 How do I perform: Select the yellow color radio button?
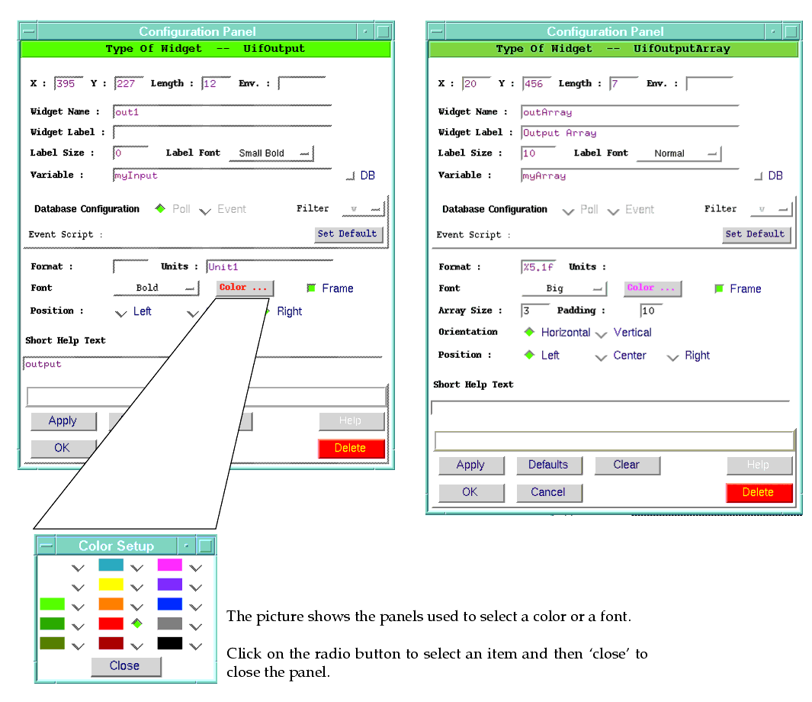137,587
